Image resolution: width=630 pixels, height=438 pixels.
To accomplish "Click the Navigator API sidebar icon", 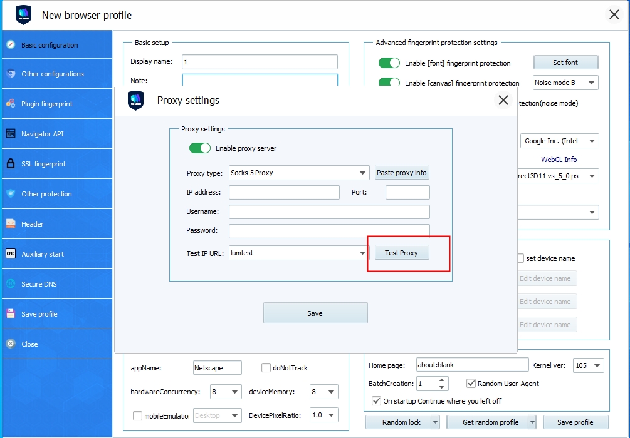I will pyautogui.click(x=10, y=134).
